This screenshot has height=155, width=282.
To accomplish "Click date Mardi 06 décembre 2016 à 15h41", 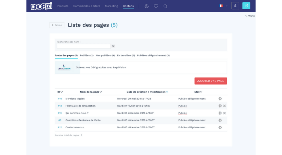I will [x=136, y=113].
